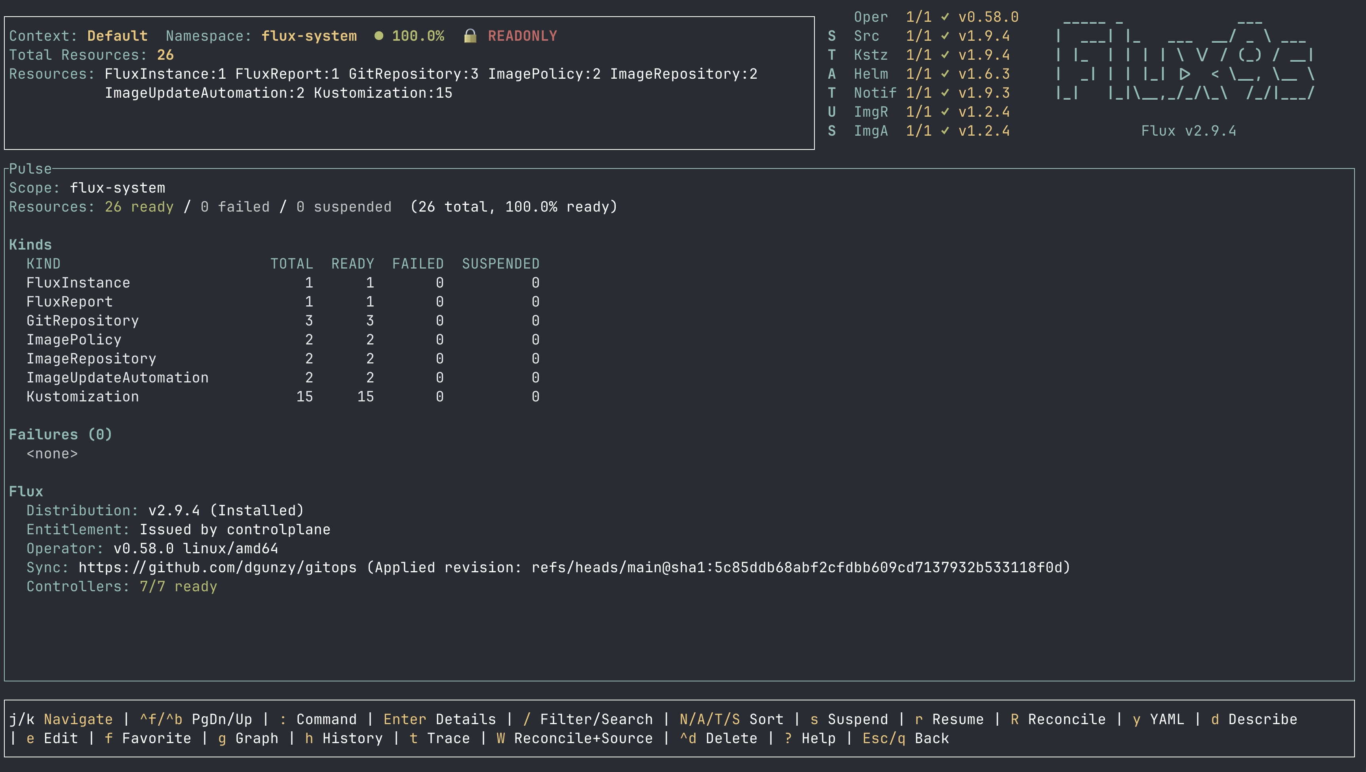The height and width of the screenshot is (772, 1366).
Task: Select the FluxInstance row in Kinds table
Action: 283,283
